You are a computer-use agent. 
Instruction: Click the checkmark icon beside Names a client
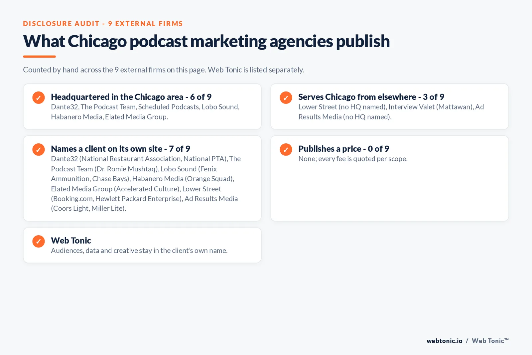pos(39,149)
